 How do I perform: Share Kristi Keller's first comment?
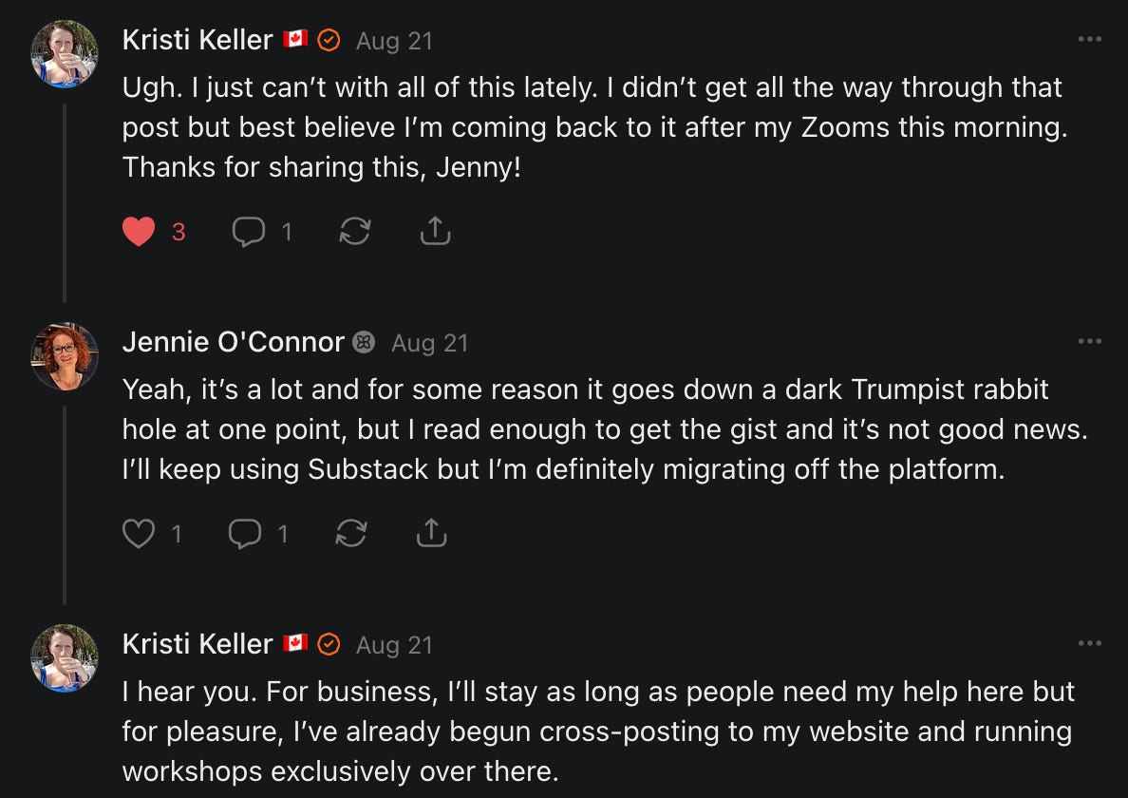coord(435,232)
